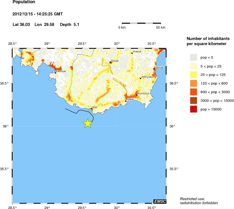234x209 pixels.
Task: Select the 'pop > 15000' red swatch
Action: 193,109
